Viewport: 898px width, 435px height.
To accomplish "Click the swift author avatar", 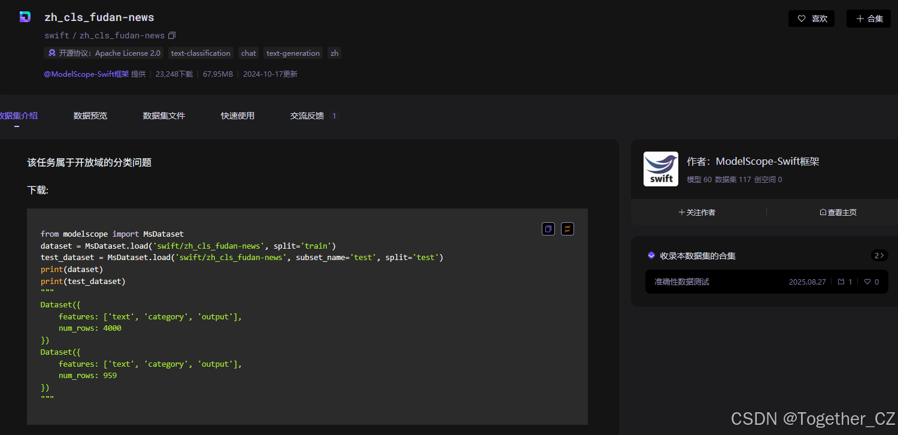I will 661,169.
